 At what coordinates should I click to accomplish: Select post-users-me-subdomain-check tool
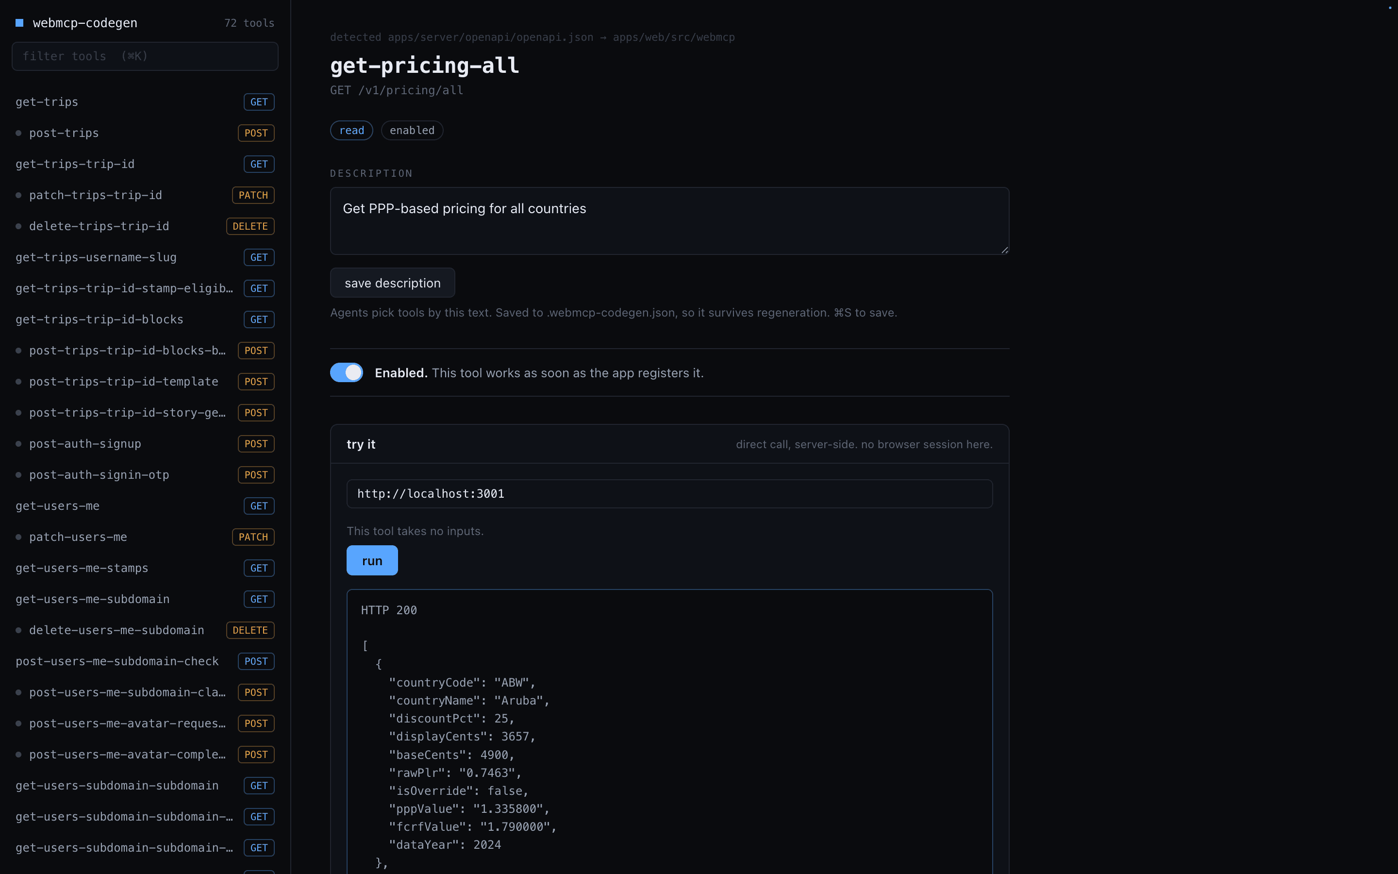pos(145,661)
